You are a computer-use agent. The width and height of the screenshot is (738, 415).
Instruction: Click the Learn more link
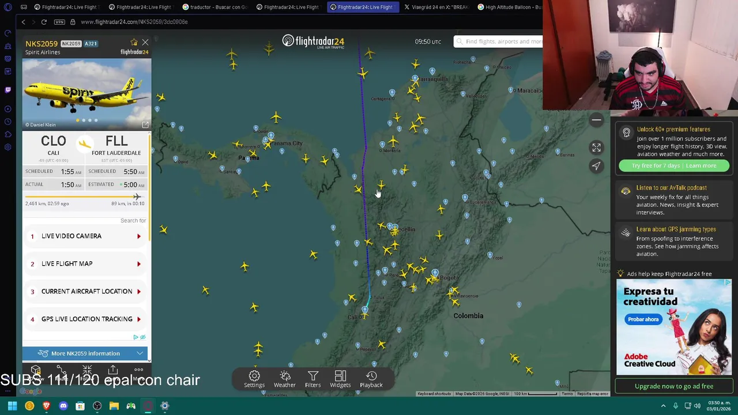pos(701,166)
